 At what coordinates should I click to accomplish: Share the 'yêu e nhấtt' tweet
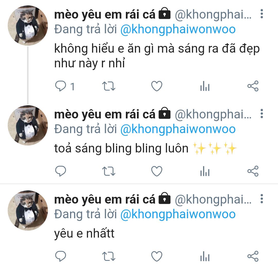pos(253,256)
